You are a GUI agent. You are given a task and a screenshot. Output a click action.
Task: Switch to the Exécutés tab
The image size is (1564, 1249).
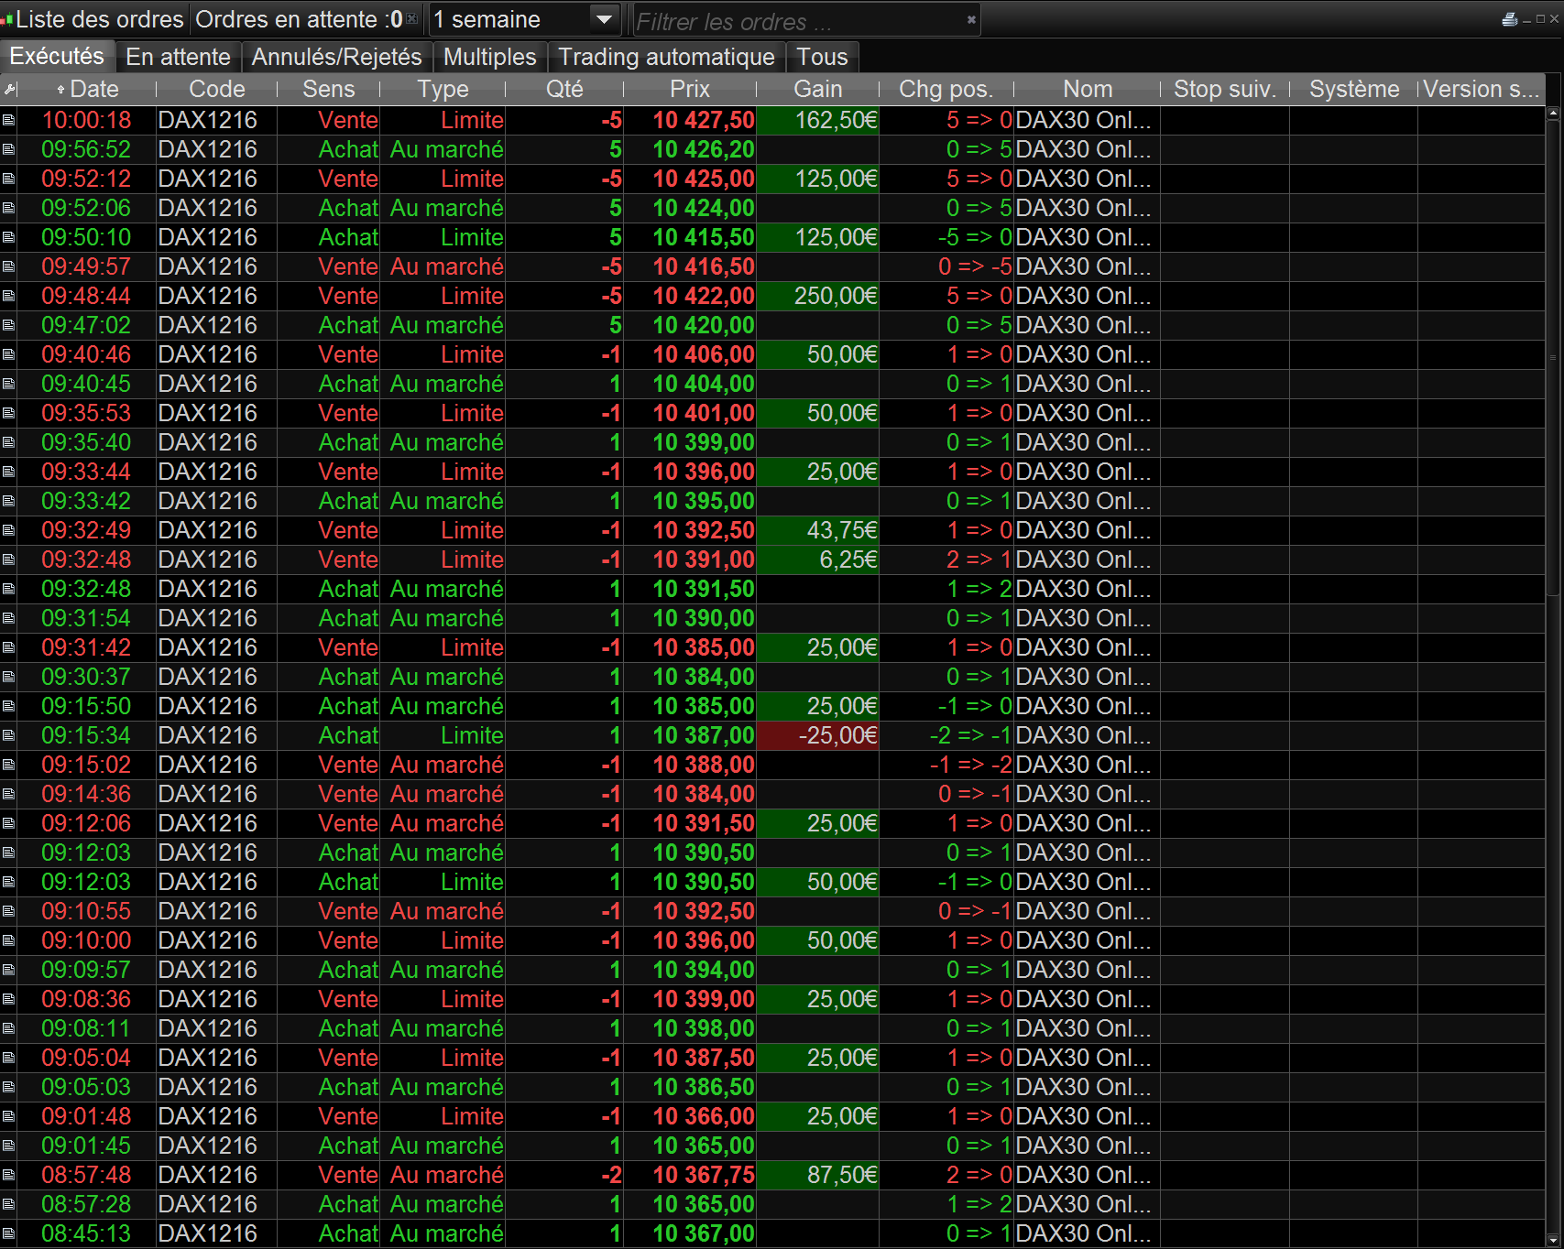tap(57, 57)
